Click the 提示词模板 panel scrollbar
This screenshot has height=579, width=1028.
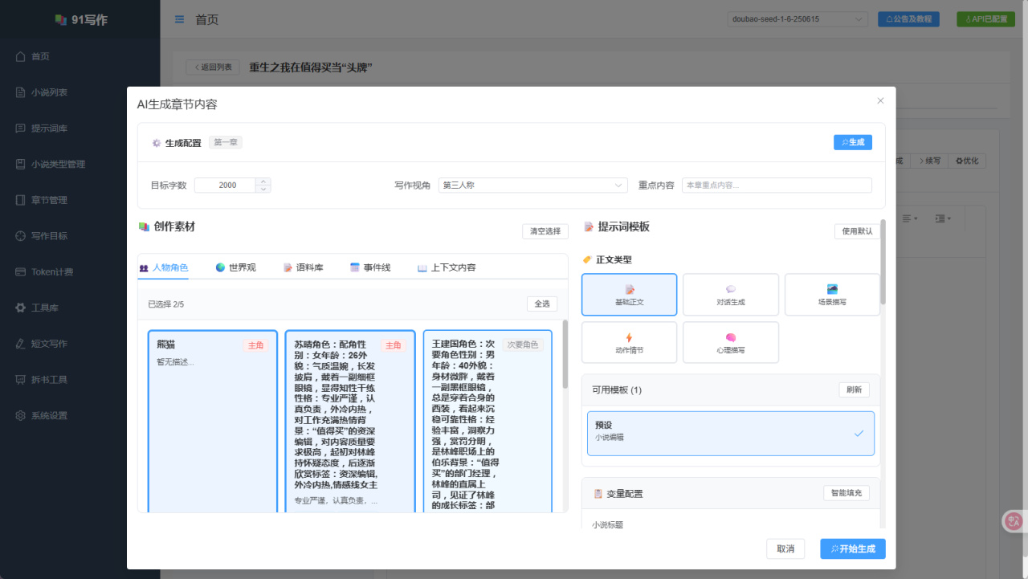tap(883, 261)
